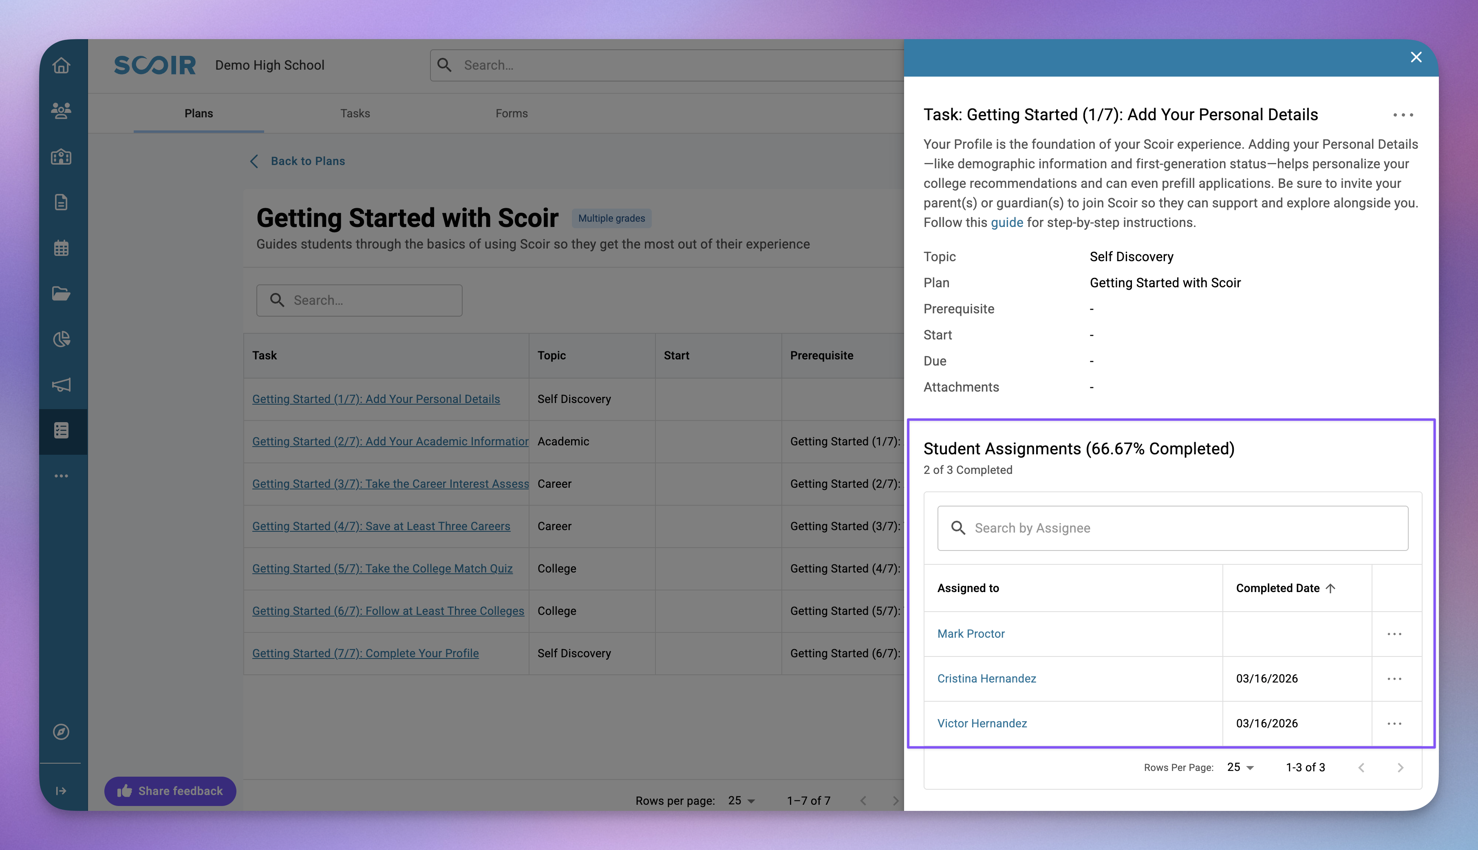Switch to the Forms tab
This screenshot has height=850, width=1478.
pyautogui.click(x=512, y=113)
